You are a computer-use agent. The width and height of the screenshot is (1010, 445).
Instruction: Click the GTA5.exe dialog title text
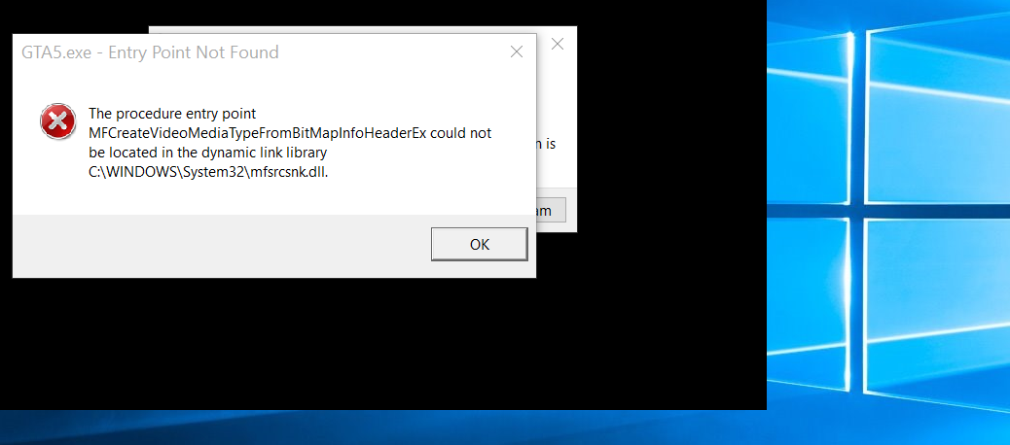pyautogui.click(x=150, y=52)
